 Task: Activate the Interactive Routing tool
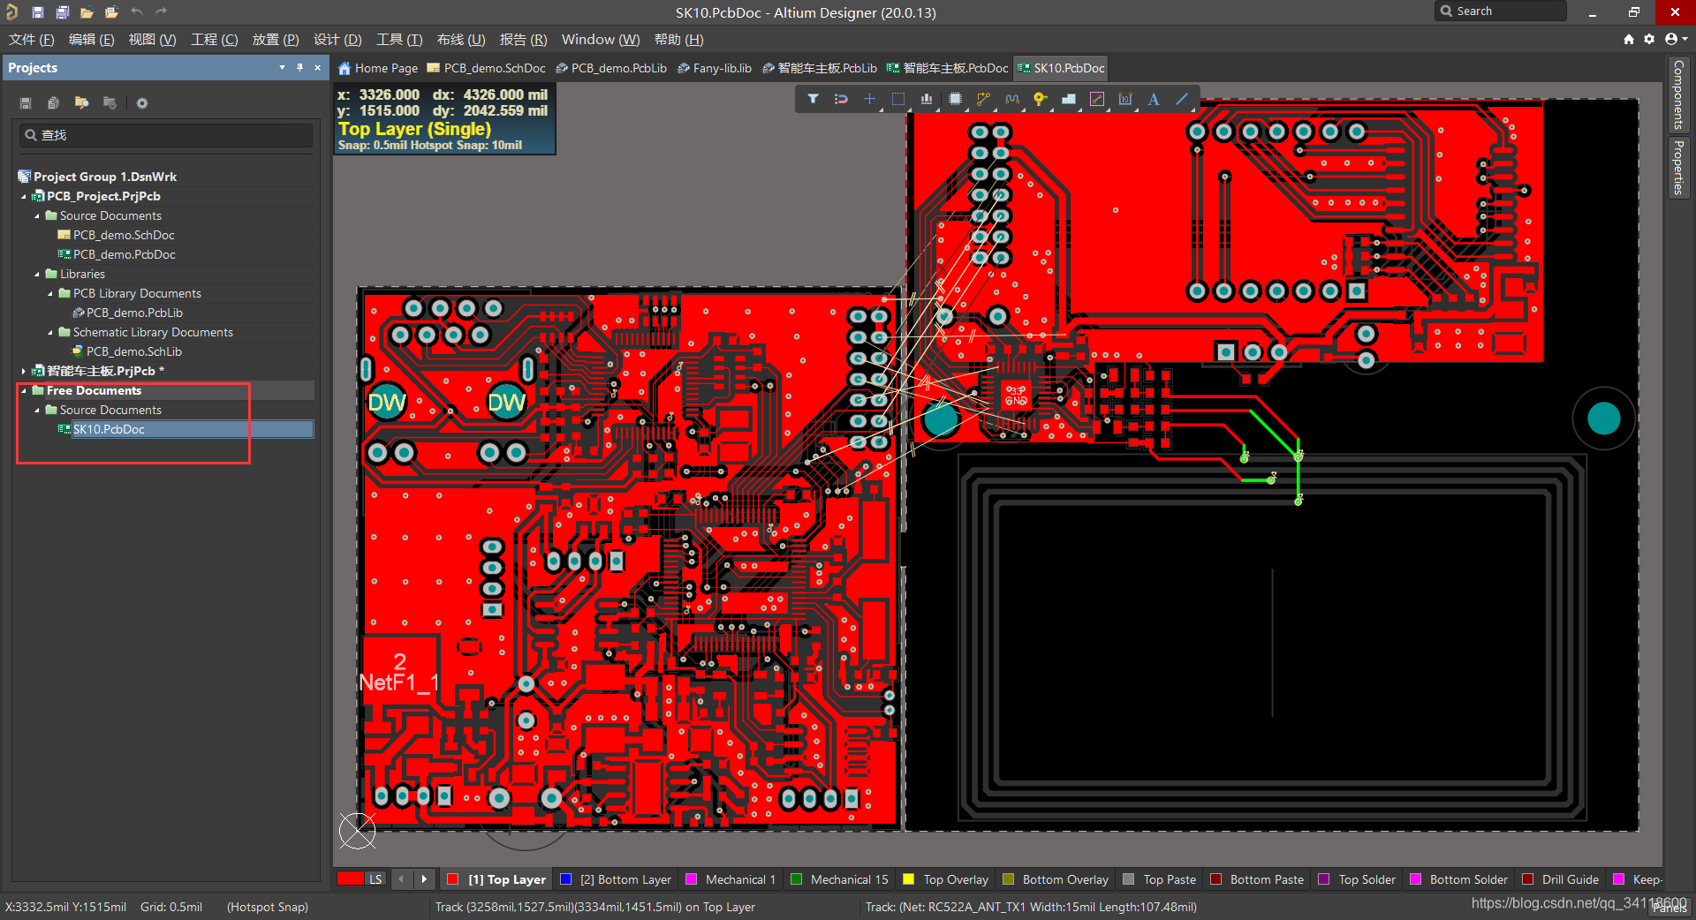(983, 99)
